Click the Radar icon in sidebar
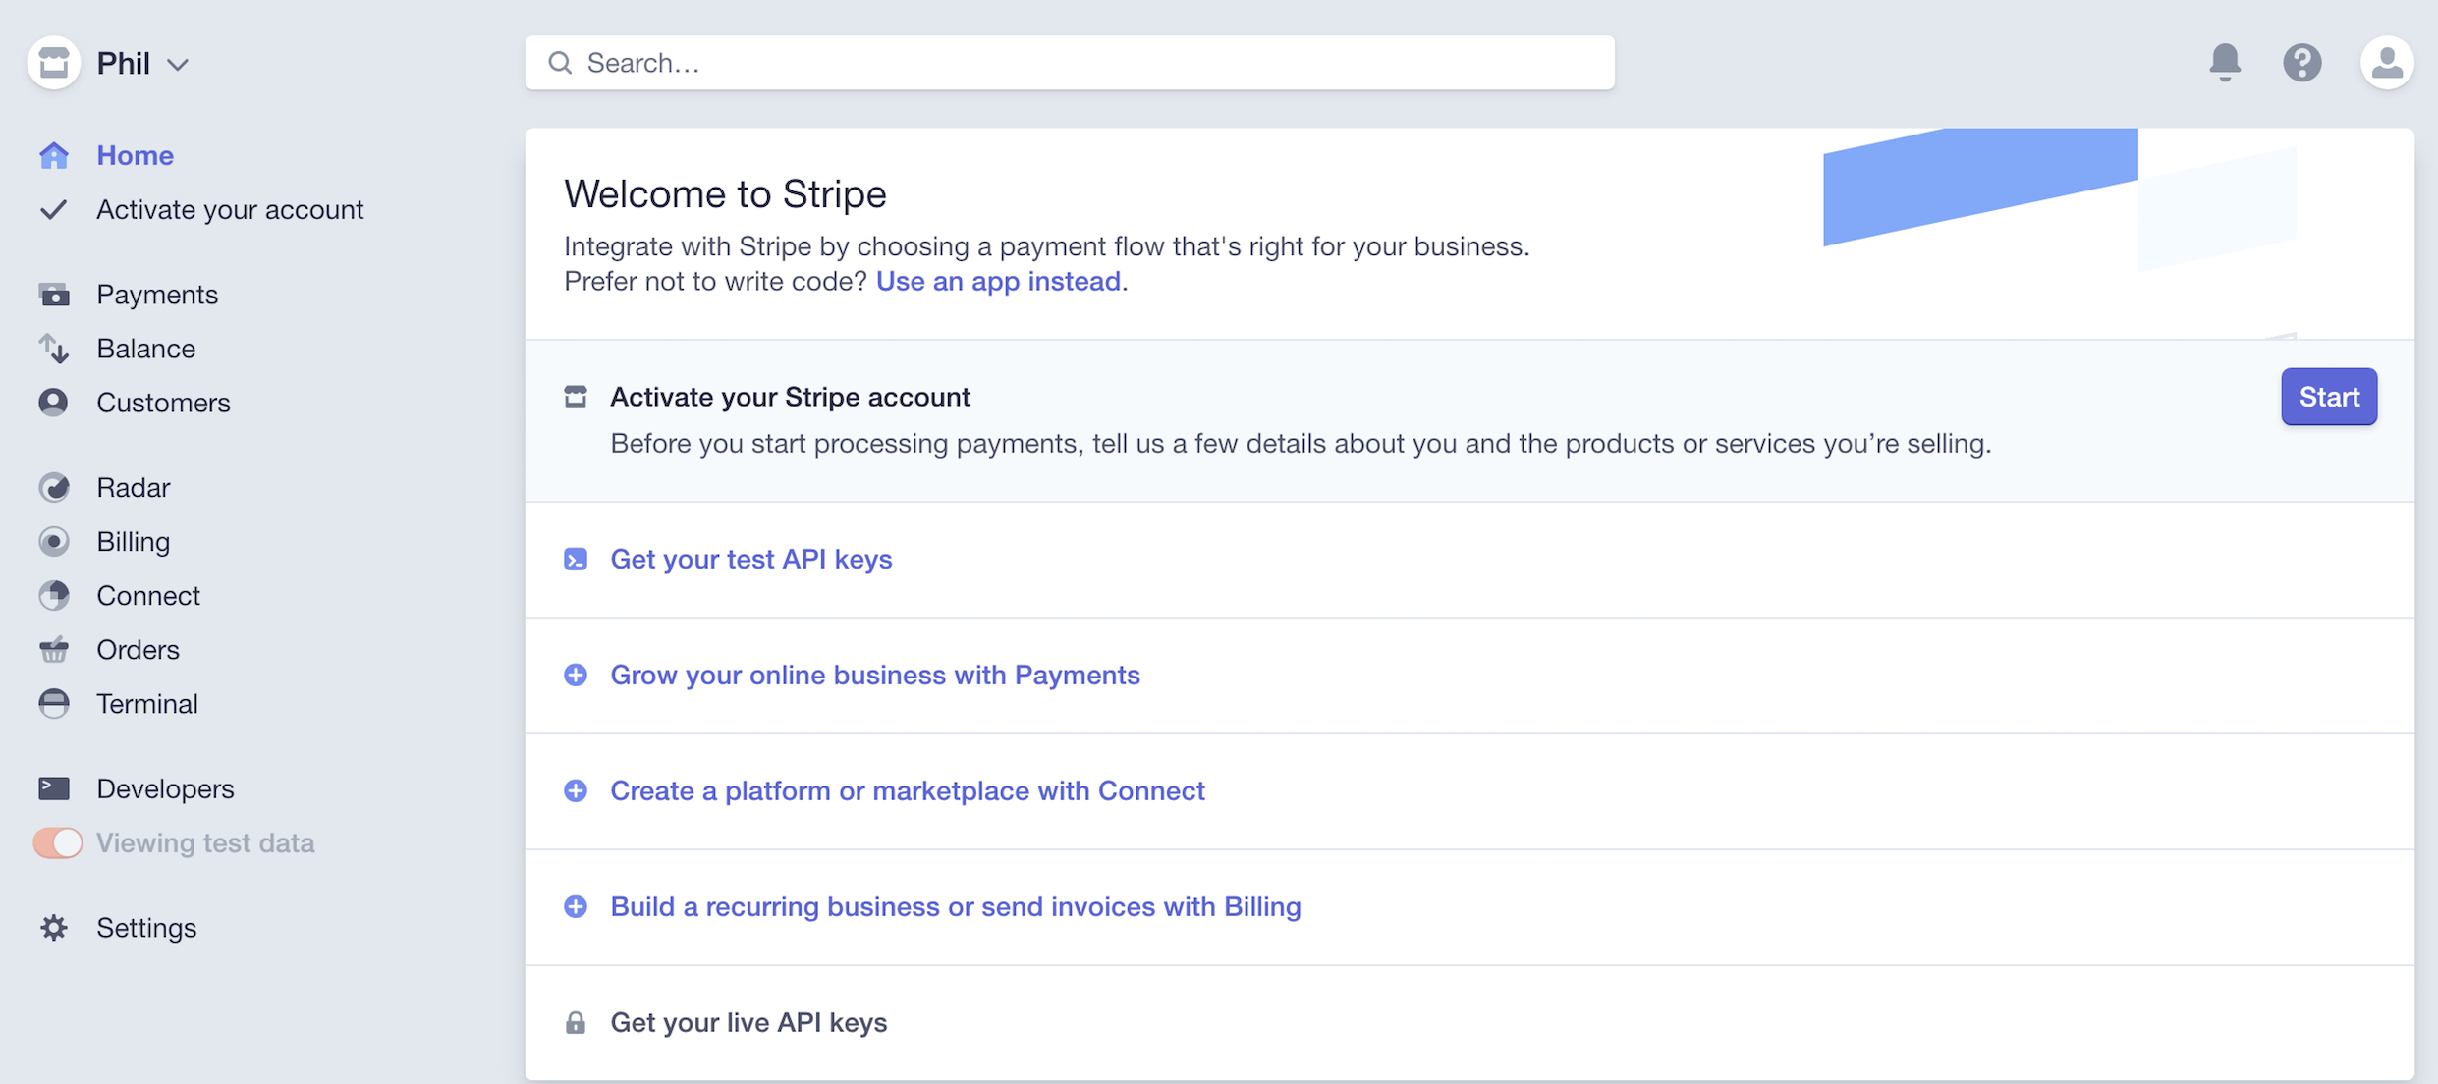The height and width of the screenshot is (1084, 2438). point(54,487)
